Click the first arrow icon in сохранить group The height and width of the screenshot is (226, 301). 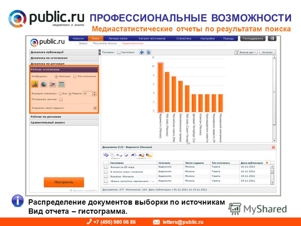tap(134, 155)
